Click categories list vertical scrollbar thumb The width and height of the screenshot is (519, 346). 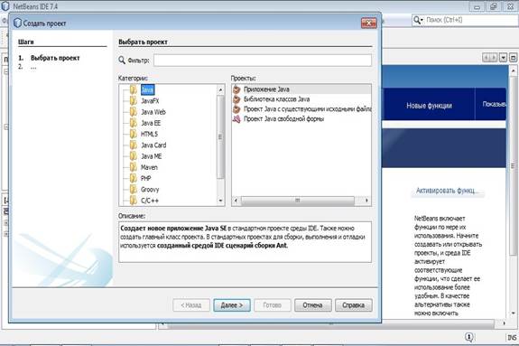click(221, 137)
